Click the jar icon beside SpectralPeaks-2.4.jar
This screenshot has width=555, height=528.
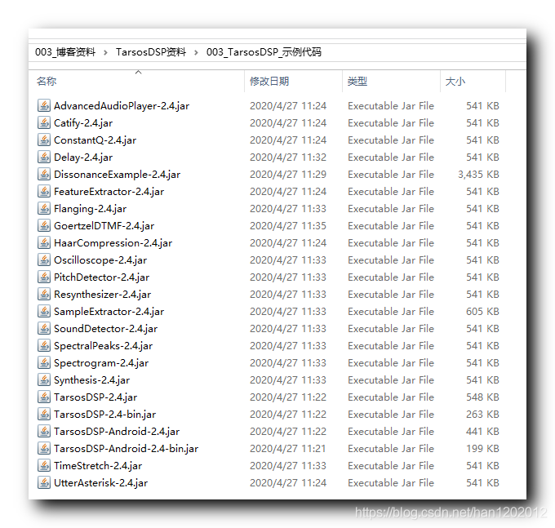click(x=44, y=346)
